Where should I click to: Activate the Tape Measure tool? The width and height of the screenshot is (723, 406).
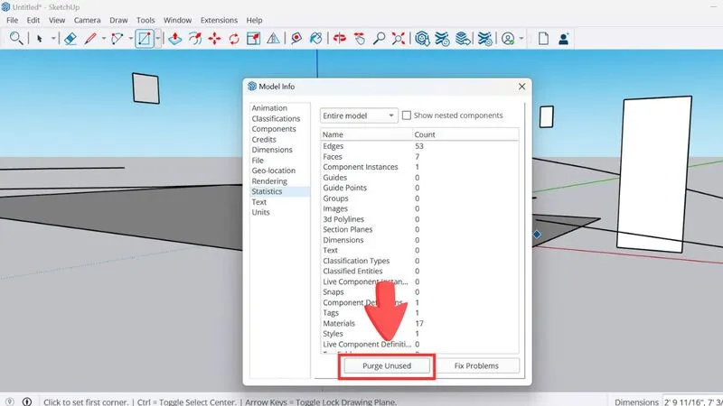(x=296, y=39)
